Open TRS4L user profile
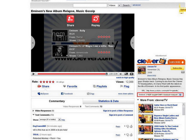The width and height of the screenshot is (186, 140). (36, 134)
